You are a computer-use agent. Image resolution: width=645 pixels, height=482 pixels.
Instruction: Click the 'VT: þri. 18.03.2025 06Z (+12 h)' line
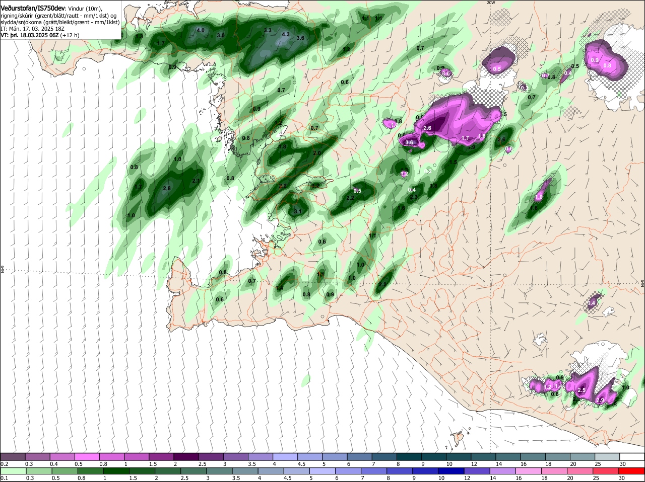point(40,36)
